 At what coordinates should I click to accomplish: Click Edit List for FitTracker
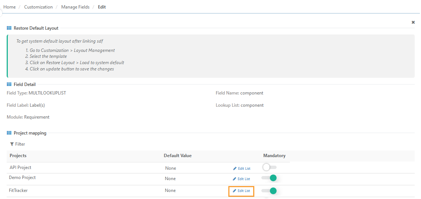pyautogui.click(x=241, y=191)
